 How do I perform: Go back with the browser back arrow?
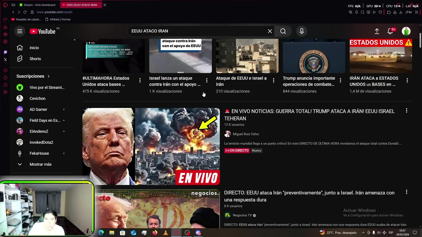click(13, 12)
